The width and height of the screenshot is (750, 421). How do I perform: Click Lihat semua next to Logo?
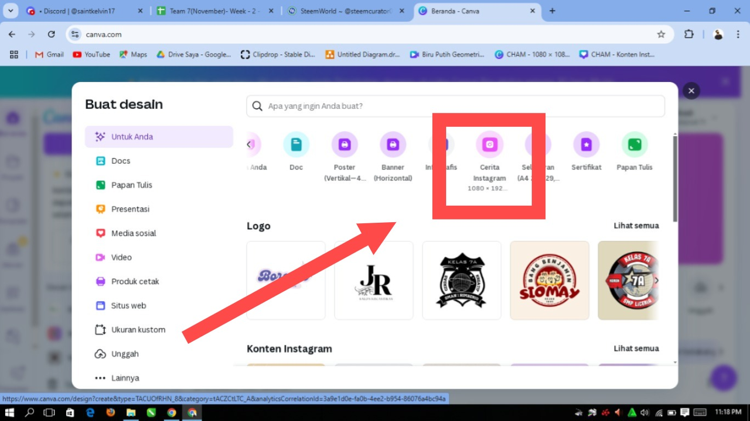coord(636,226)
